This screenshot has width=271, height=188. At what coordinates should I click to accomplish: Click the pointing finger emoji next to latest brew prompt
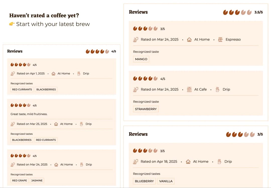(12, 24)
